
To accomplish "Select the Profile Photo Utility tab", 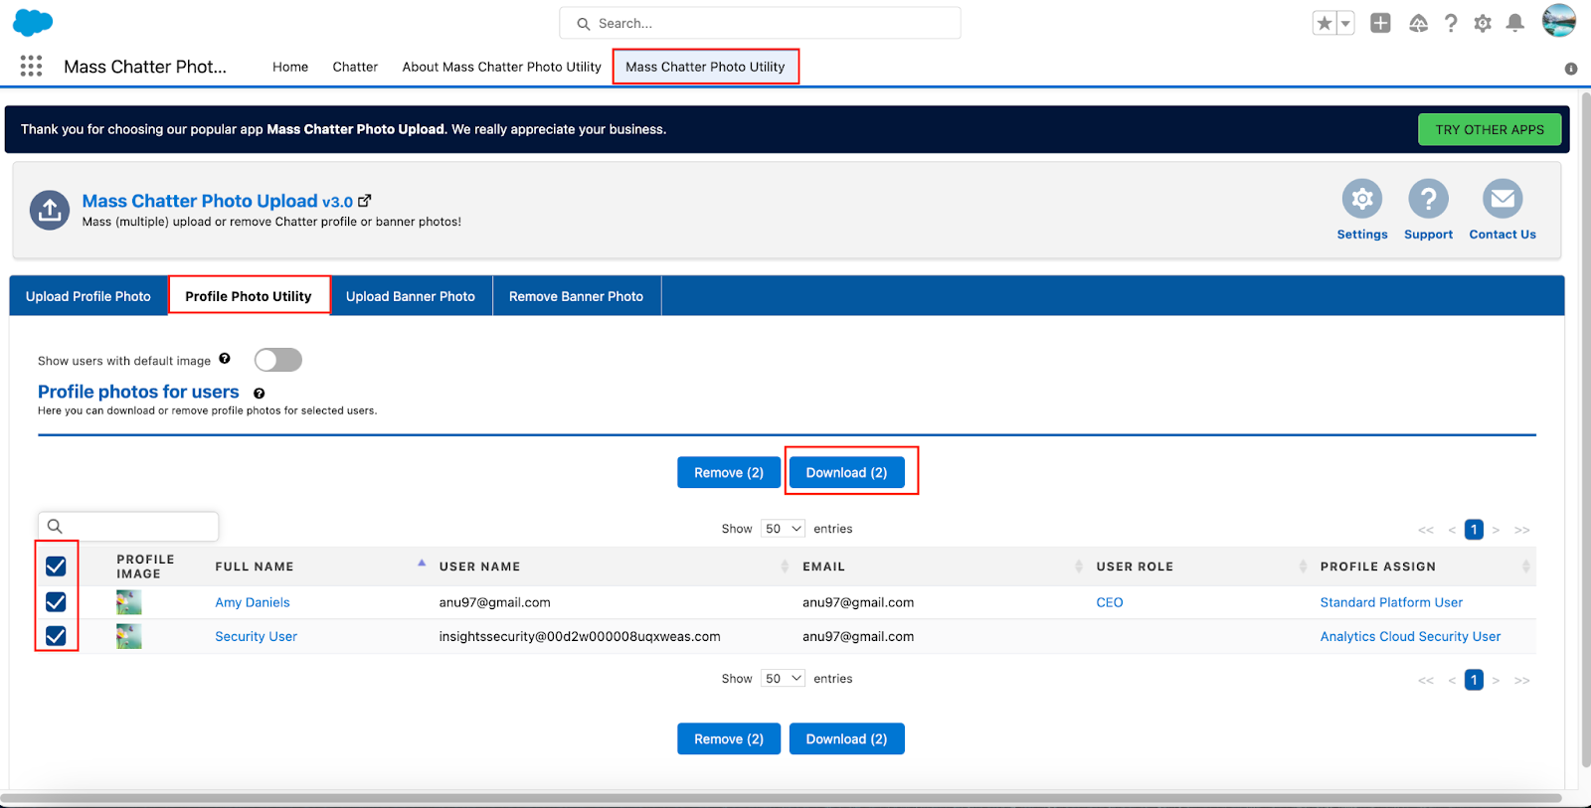I will (249, 296).
